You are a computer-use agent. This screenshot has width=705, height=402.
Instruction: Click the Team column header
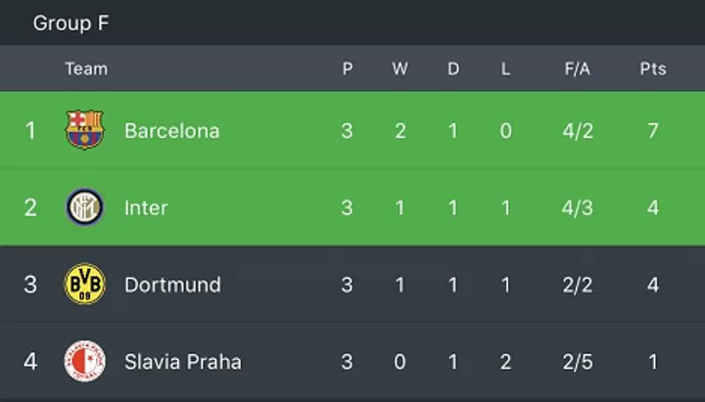[86, 68]
